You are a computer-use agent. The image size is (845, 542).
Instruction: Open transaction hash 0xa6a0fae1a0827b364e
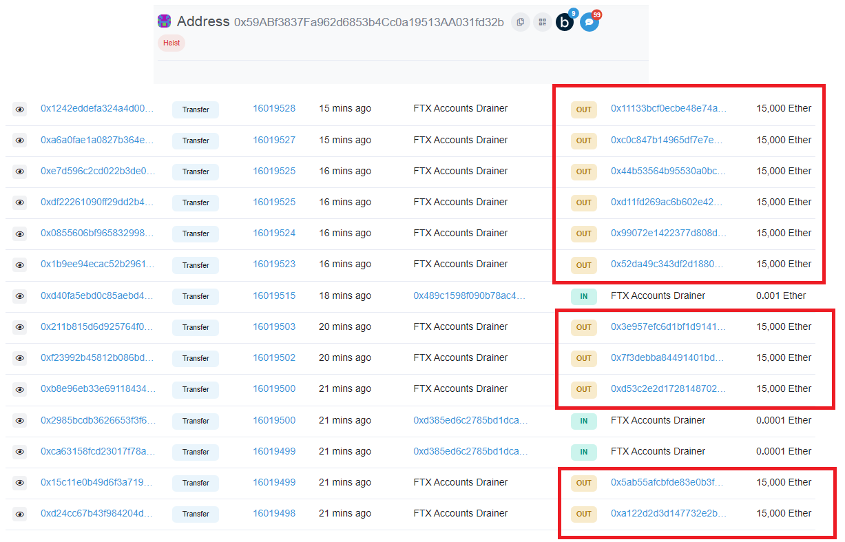tap(98, 140)
